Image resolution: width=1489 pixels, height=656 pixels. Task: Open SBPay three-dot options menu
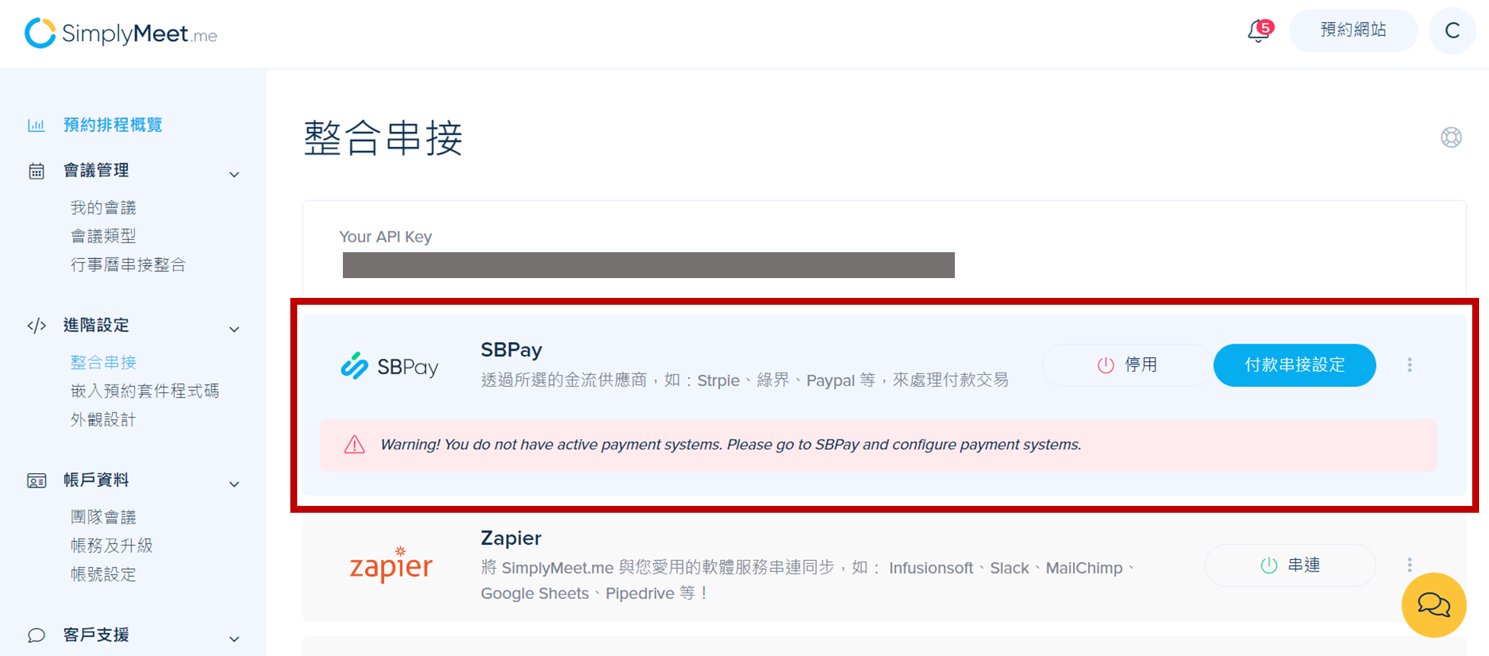[x=1410, y=365]
